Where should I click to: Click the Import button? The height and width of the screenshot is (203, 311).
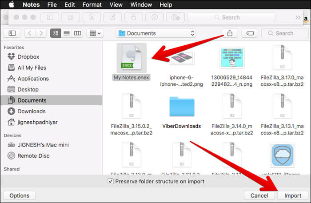pyautogui.click(x=293, y=195)
